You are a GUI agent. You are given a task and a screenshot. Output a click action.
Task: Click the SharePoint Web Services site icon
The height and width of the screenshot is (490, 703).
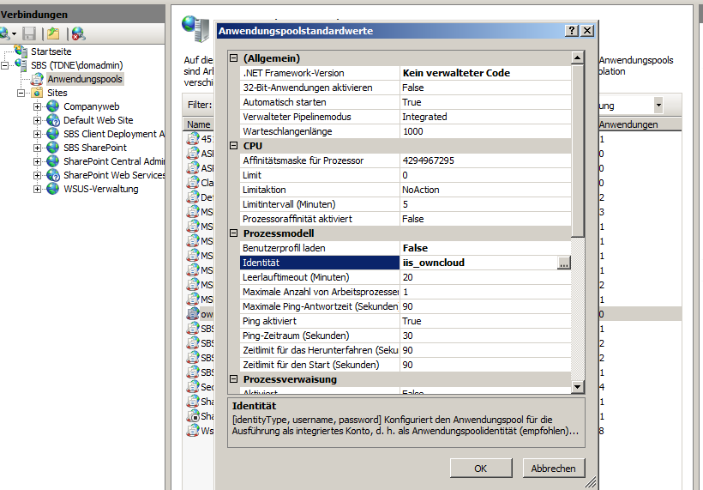[53, 175]
